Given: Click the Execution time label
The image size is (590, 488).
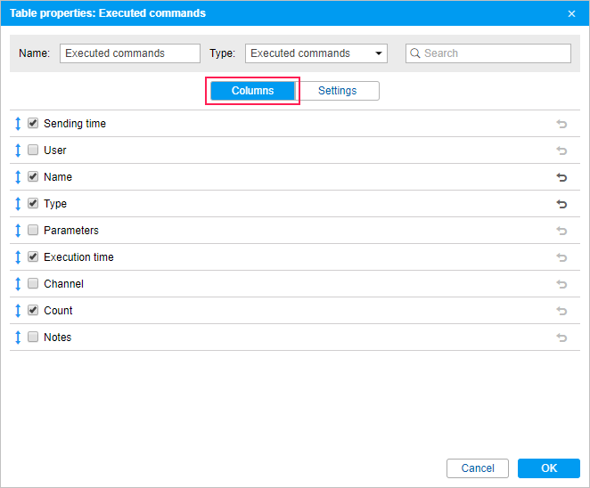Looking at the screenshot, I should [78, 256].
